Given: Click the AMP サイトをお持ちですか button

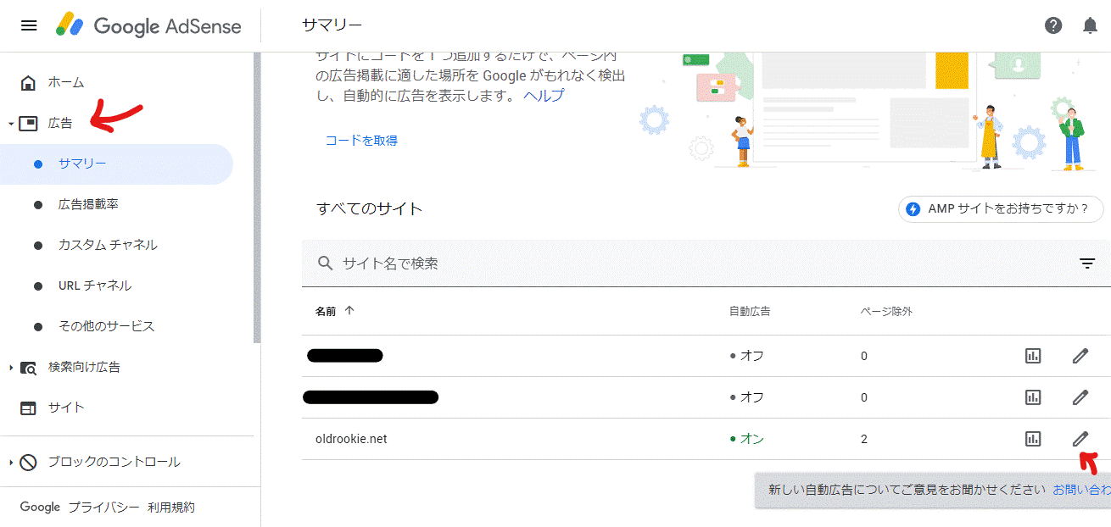Looking at the screenshot, I should (1001, 208).
